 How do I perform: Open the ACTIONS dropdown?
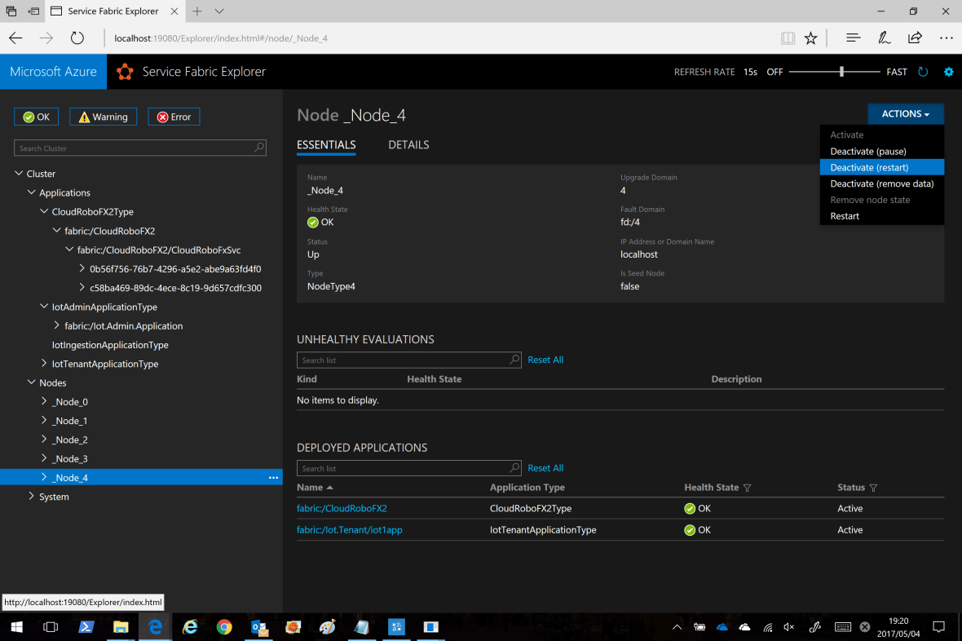click(x=905, y=114)
